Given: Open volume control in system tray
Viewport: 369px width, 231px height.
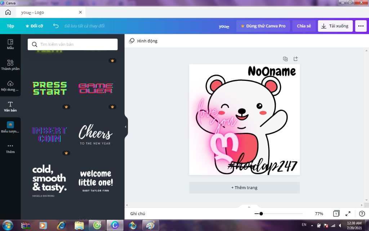Looking at the screenshot, I should point(340,226).
